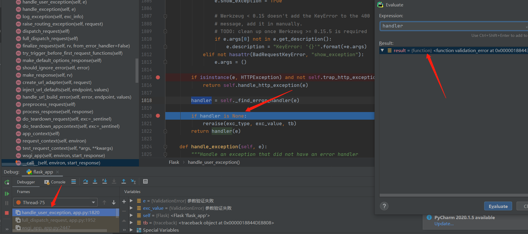Image resolution: width=528 pixels, height=234 pixels.
Task: Click the Evaluate result horizontal scrollbar
Action: click(454, 195)
